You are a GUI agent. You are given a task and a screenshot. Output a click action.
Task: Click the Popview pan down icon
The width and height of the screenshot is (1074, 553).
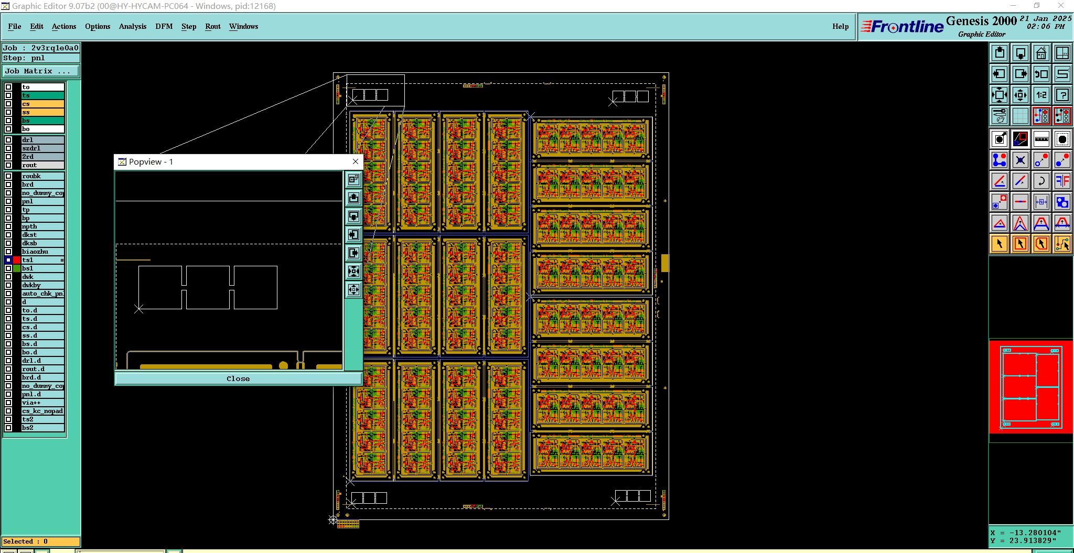coord(354,216)
